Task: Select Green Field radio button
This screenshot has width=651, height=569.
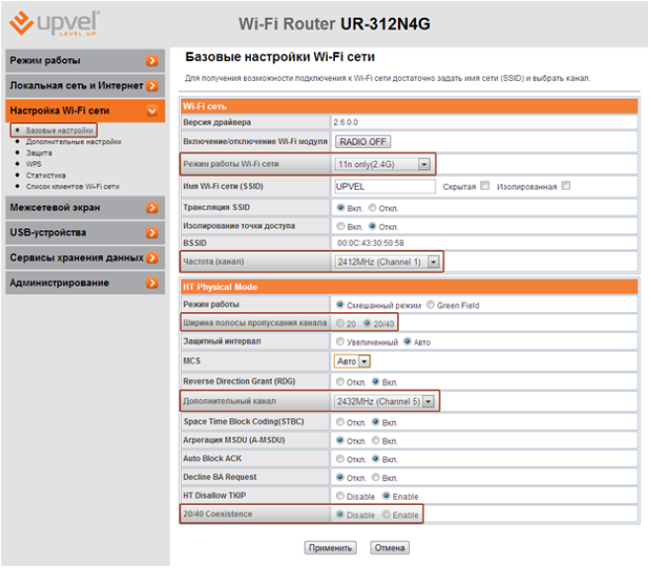Action: point(431,305)
